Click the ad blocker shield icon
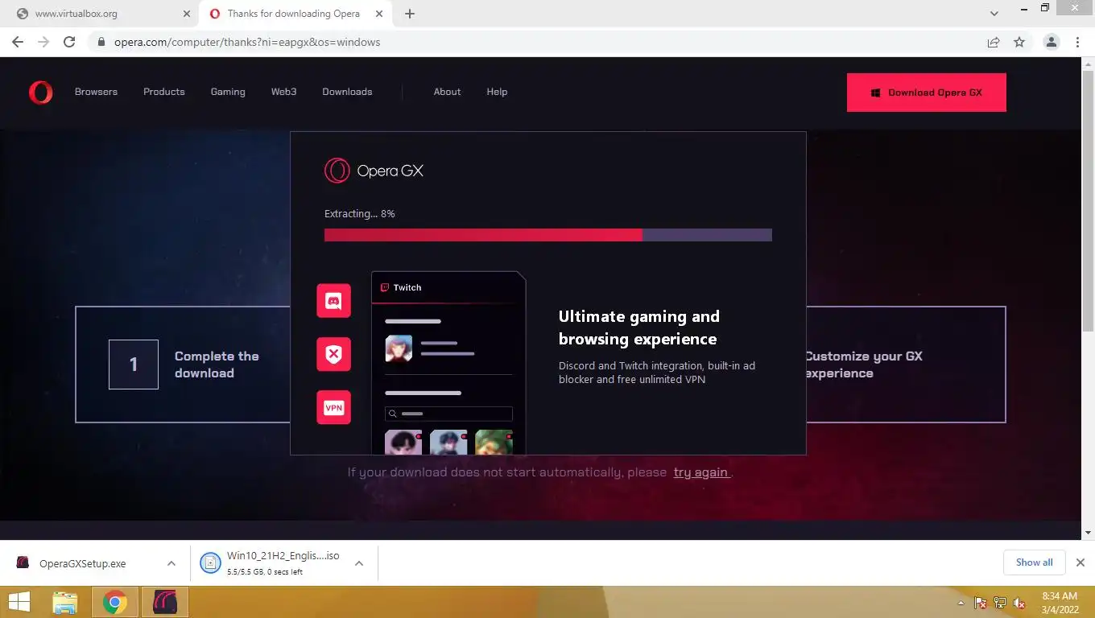 (x=333, y=354)
